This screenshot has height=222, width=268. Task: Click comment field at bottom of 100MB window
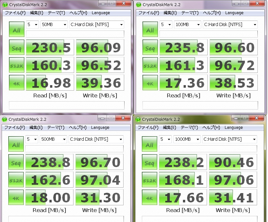[200, 105]
